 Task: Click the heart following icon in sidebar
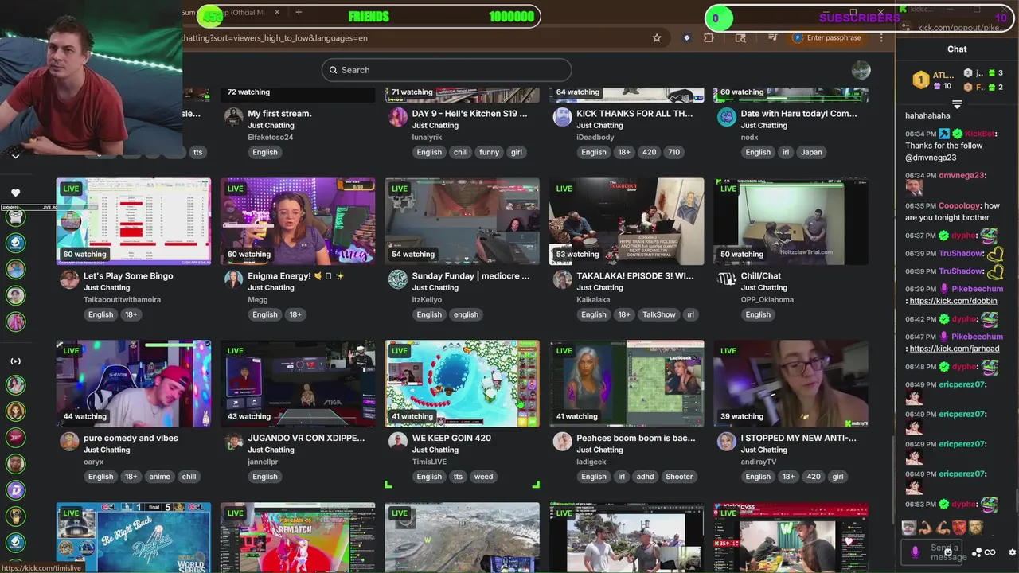(x=15, y=193)
